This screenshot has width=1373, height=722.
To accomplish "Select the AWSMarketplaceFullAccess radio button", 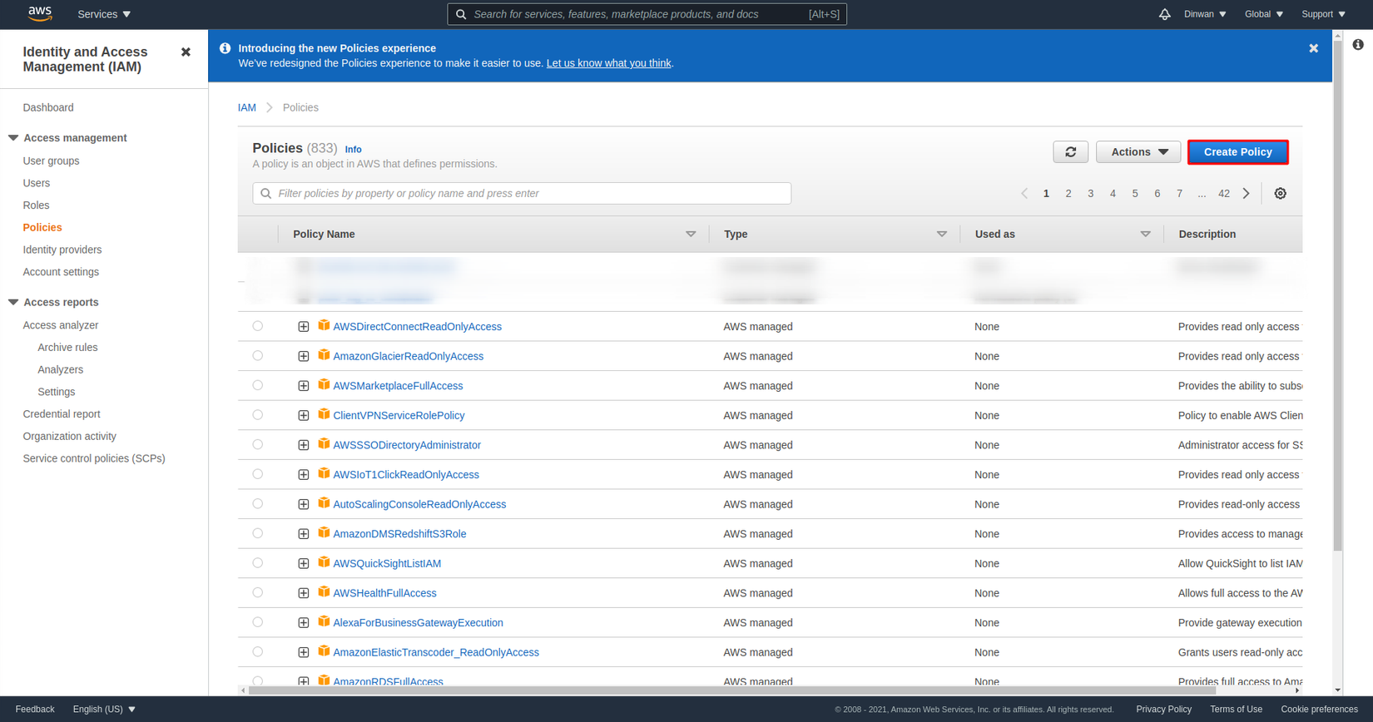I will coord(258,385).
